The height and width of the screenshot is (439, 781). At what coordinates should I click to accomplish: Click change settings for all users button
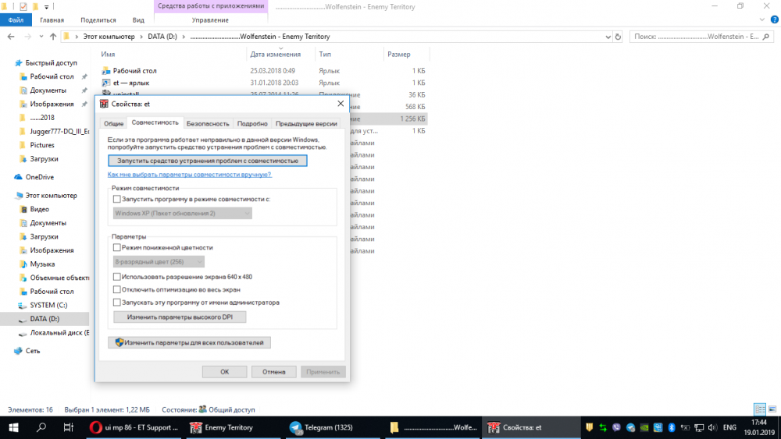[189, 342]
